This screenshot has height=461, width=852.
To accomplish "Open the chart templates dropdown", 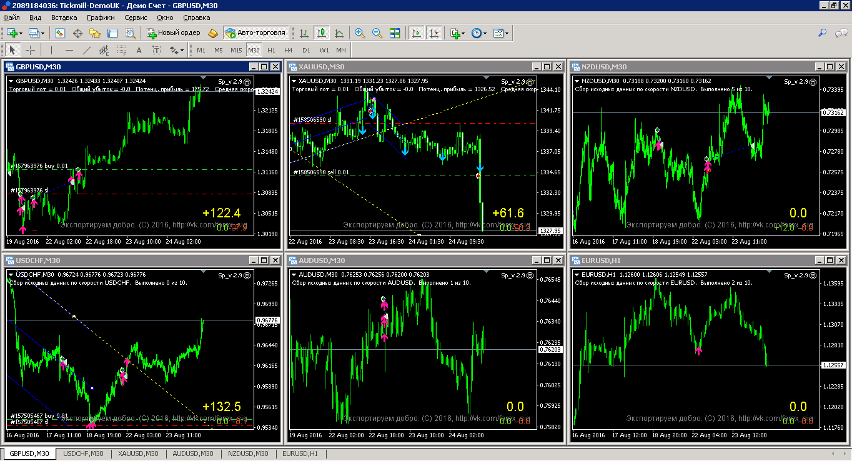I will click(x=507, y=33).
